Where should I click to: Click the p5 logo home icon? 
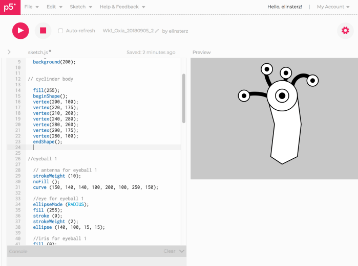click(x=10, y=7)
